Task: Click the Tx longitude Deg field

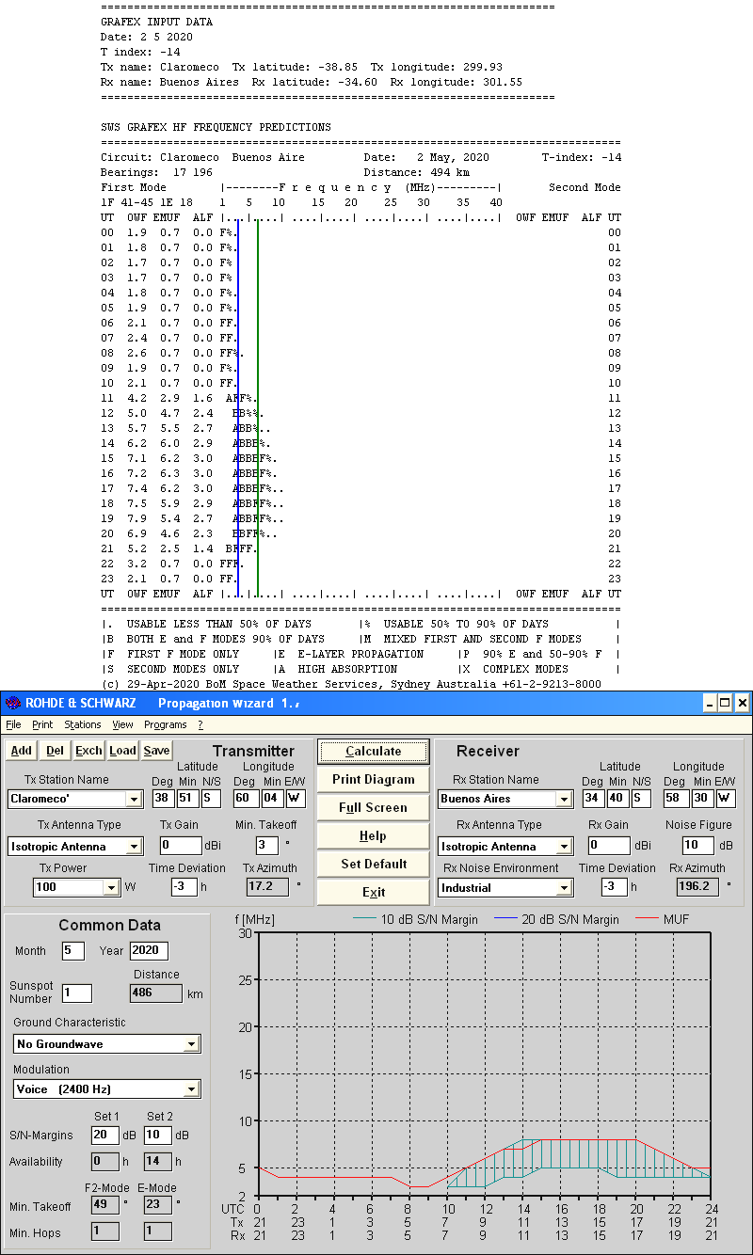Action: 246,799
